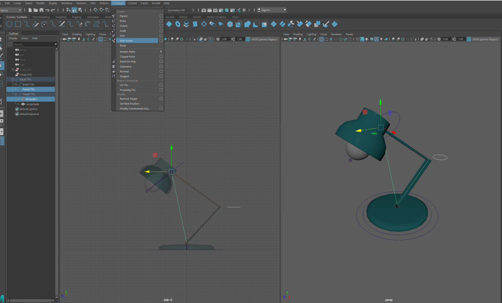The image size is (502, 303).
Task: Click the blue cube shelf icon
Action: tap(230, 24)
